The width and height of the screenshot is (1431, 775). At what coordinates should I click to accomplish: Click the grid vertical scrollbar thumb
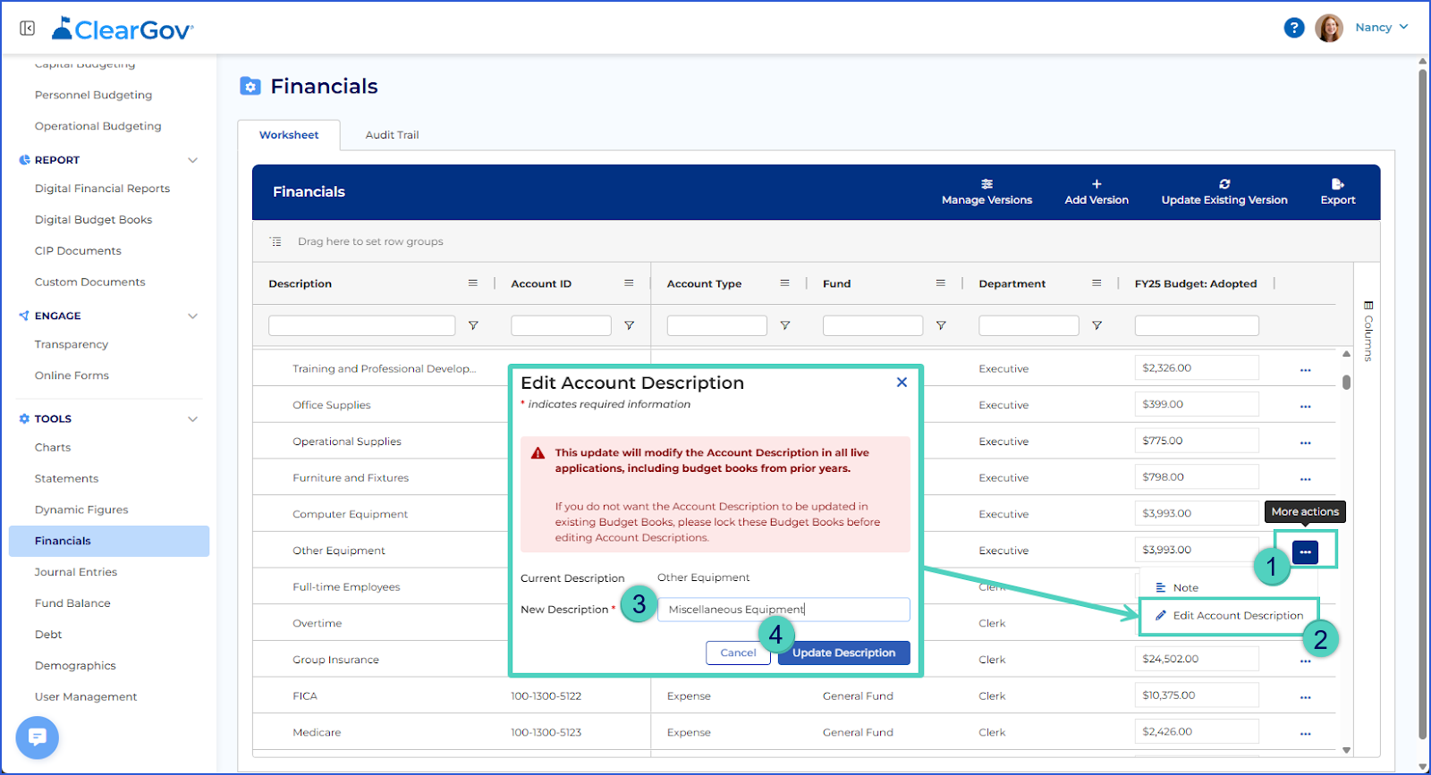(1346, 383)
